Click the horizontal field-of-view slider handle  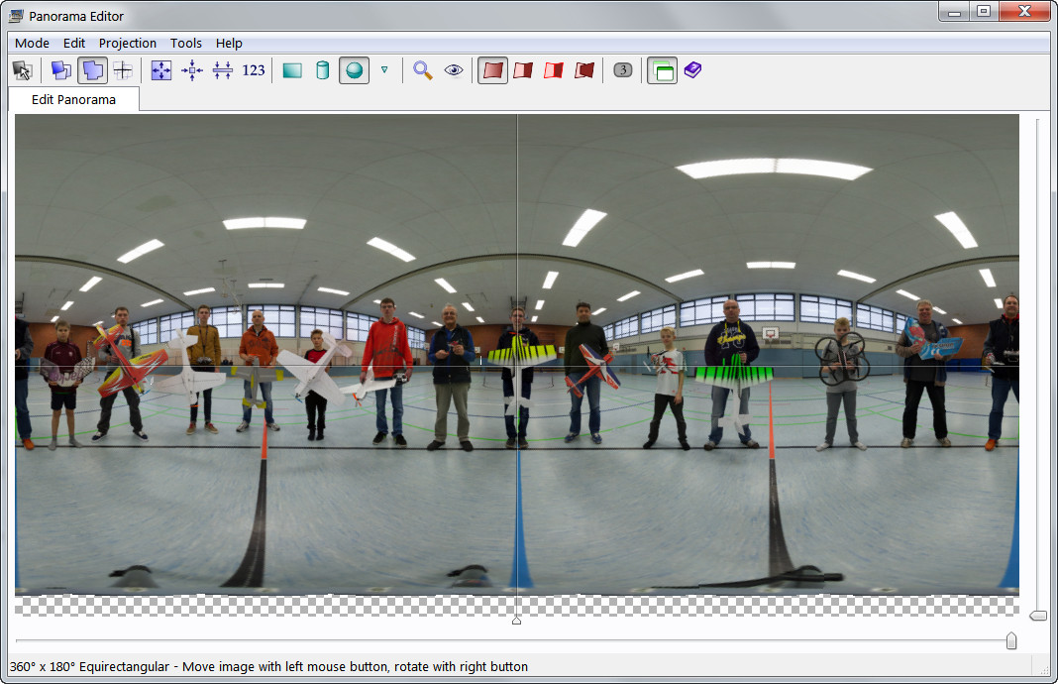tap(1010, 641)
